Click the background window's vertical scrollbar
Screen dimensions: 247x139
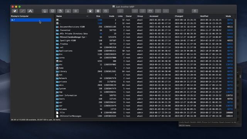coord(240,76)
